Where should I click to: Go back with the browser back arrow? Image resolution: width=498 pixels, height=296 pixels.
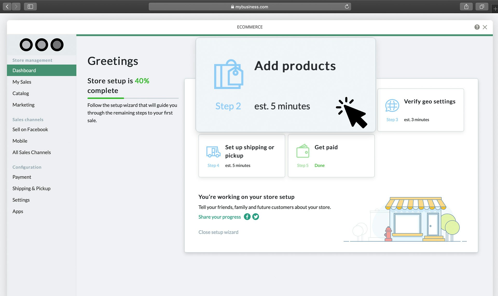[x=7, y=6]
